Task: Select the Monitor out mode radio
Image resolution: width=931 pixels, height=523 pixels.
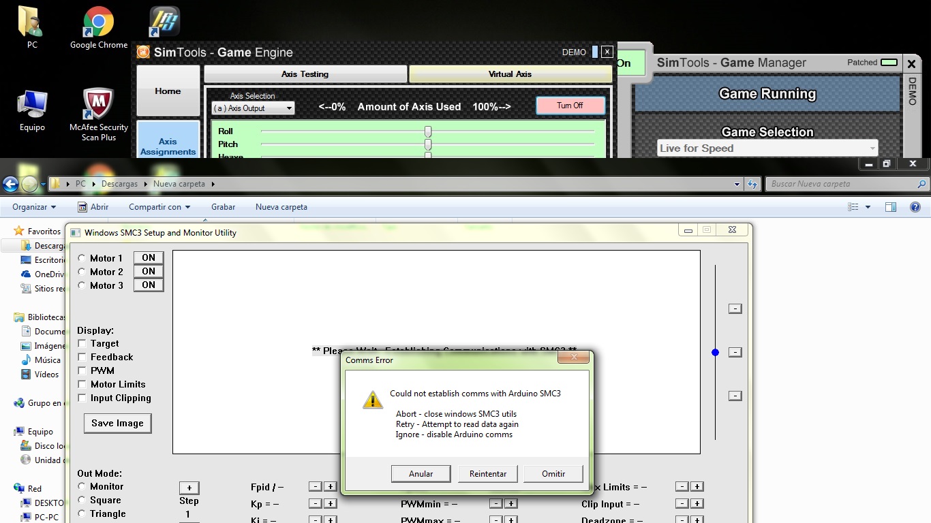Action: pyautogui.click(x=82, y=486)
